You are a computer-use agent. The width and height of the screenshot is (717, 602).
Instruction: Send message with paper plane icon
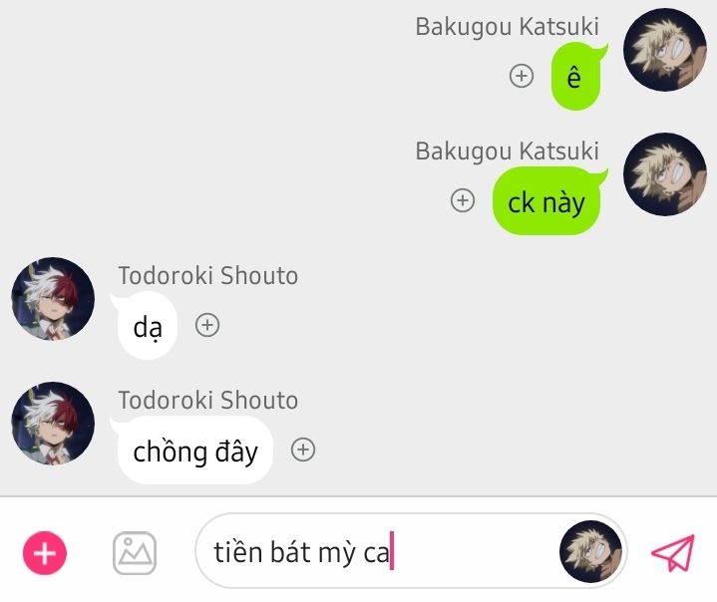pyautogui.click(x=673, y=552)
